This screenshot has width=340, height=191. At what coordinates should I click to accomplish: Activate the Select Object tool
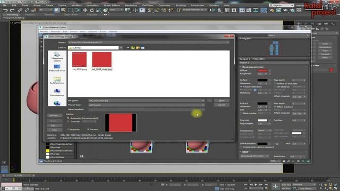(56, 10)
